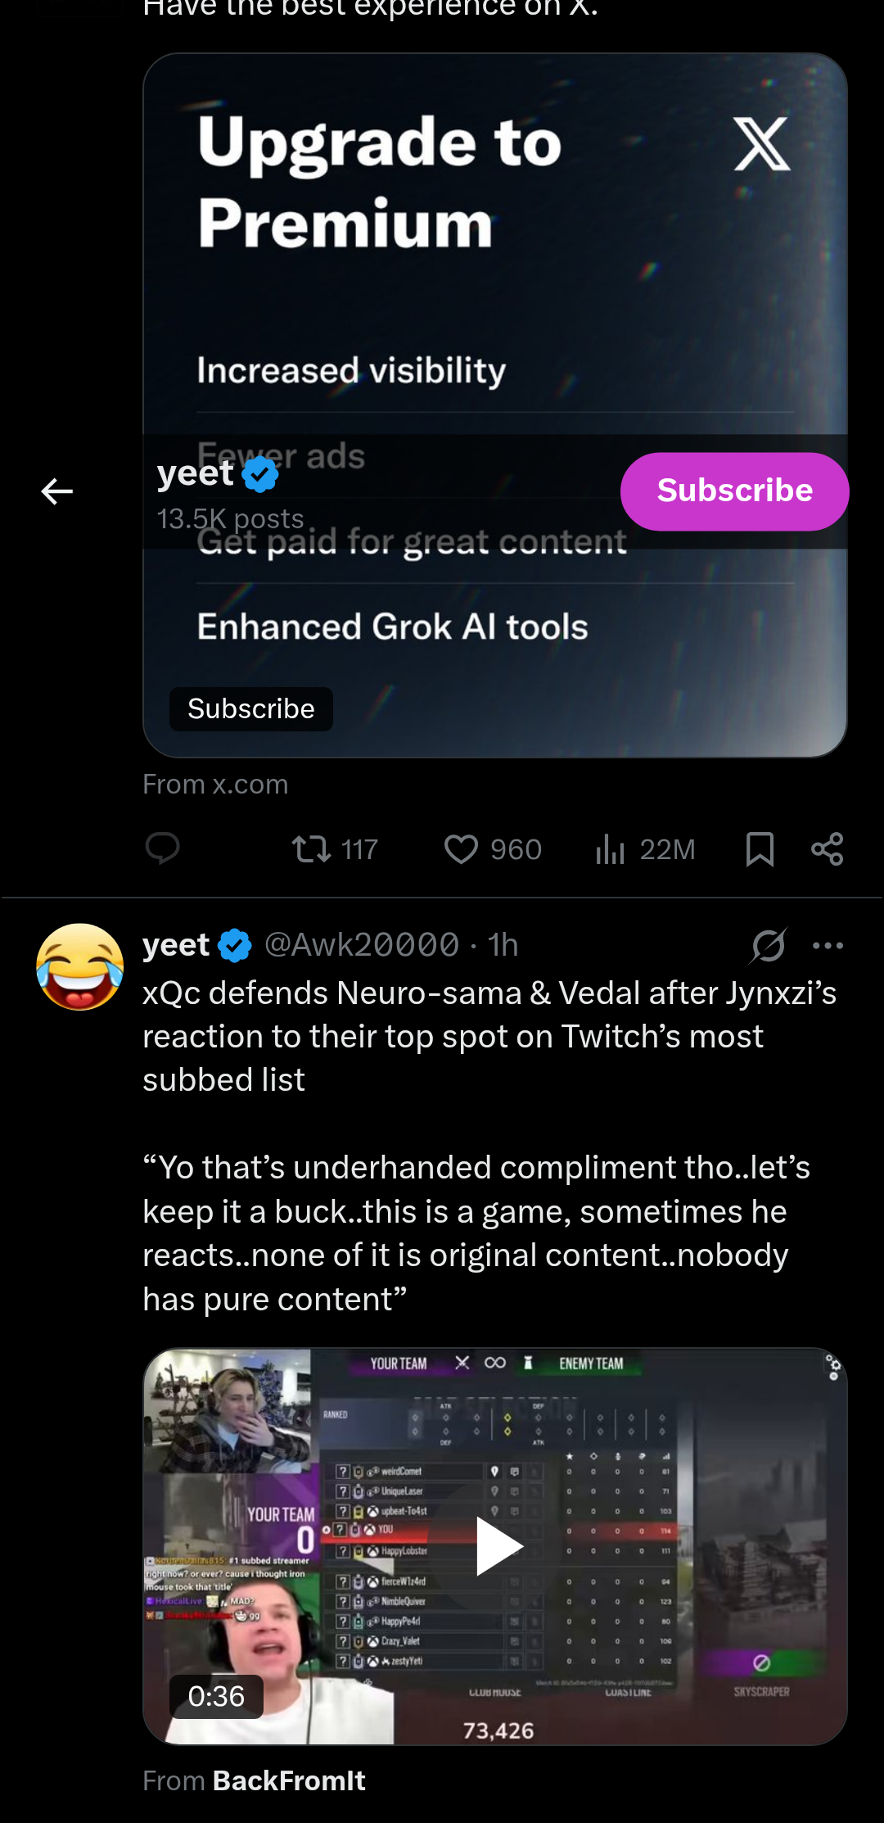
Task: Like the post with 960 likes
Action: click(x=461, y=849)
